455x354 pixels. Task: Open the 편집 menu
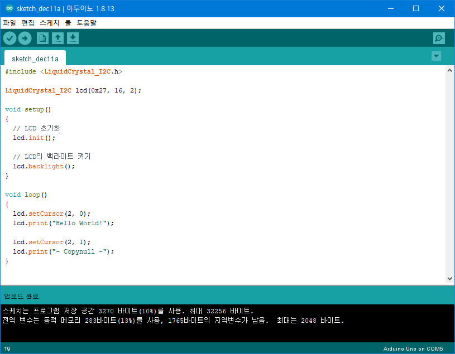coord(28,23)
